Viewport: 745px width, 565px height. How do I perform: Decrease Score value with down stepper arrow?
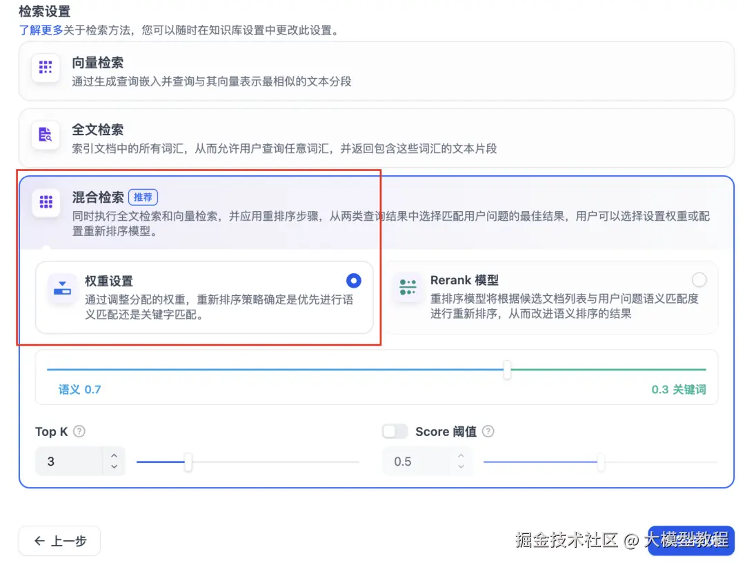(462, 466)
